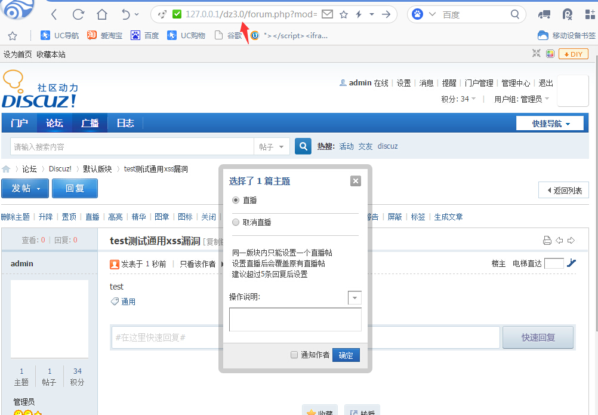Click 高亮 moderation option
The width and height of the screenshot is (598, 415).
(x=115, y=217)
